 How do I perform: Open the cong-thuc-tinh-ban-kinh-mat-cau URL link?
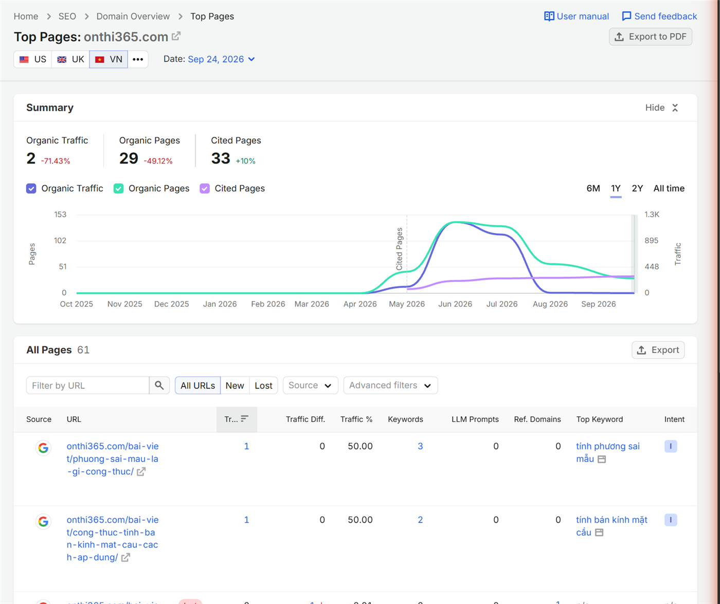tap(113, 539)
